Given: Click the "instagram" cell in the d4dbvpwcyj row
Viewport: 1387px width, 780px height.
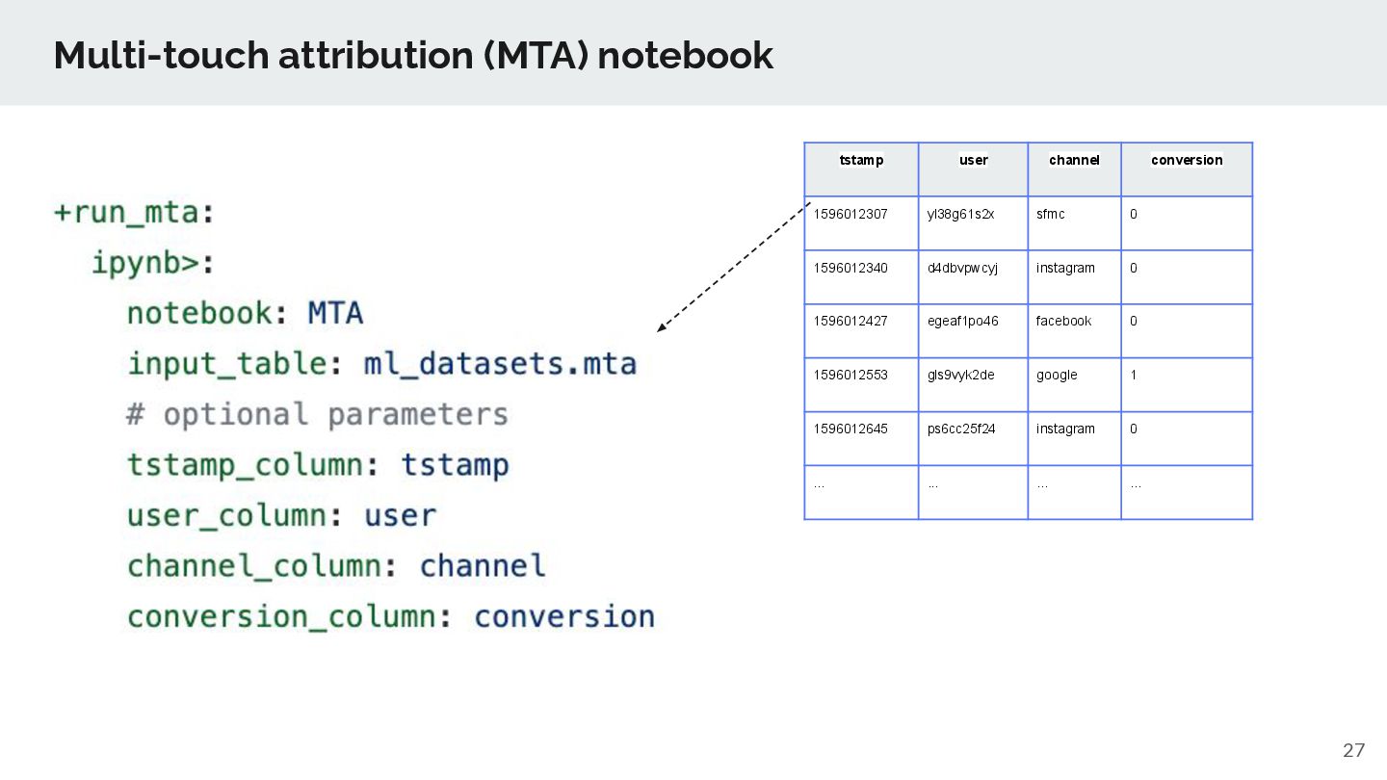Looking at the screenshot, I should 1074,277.
